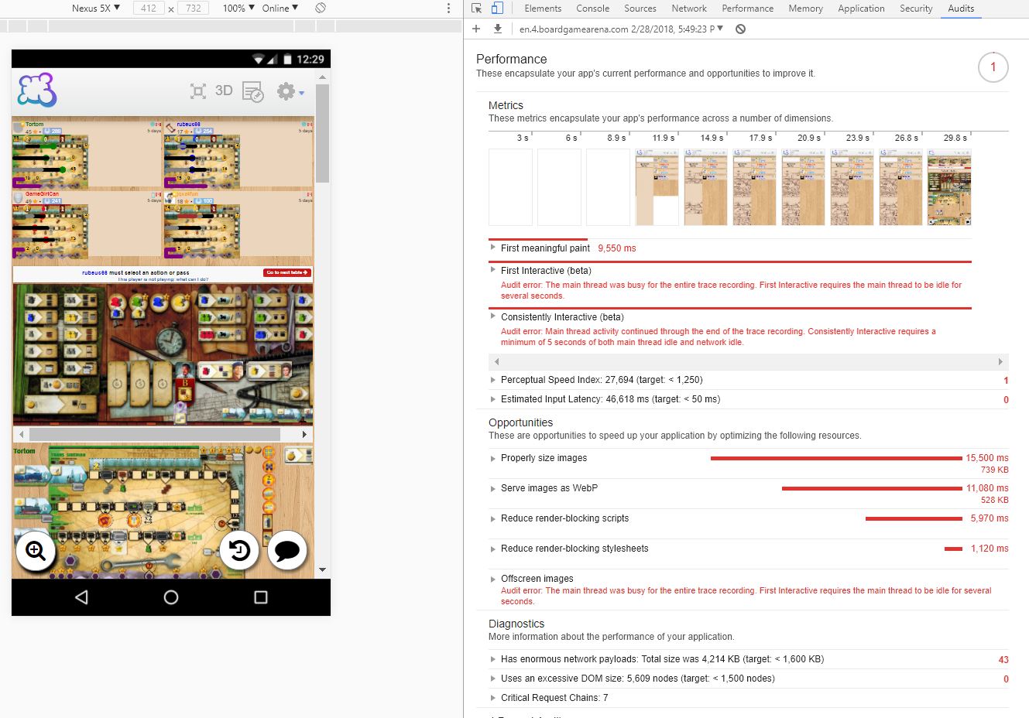Click the rotate device orientation icon
Screen dimensions: 1029x718
click(x=321, y=8)
